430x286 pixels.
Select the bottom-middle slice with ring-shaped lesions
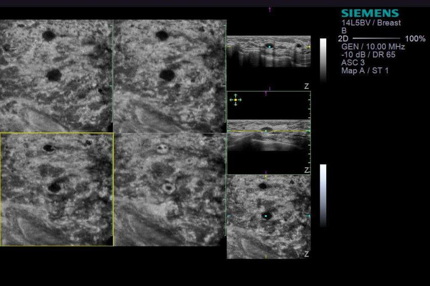(170, 189)
